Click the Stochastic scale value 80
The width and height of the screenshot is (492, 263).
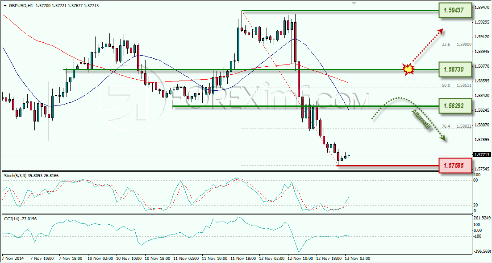(x=475, y=180)
